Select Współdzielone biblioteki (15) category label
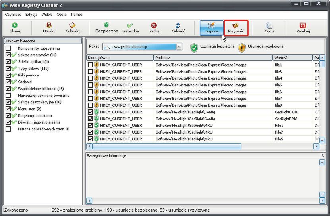The height and width of the screenshot is (216, 330). [41, 88]
